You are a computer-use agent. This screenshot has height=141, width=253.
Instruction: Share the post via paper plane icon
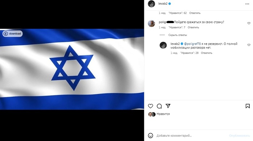(168, 106)
